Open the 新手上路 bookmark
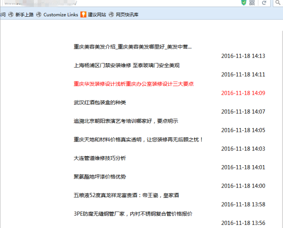Screen dimensions: 283x228 point(24,14)
